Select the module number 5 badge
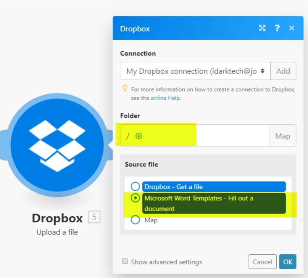The width and height of the screenshot is (308, 278). (94, 217)
